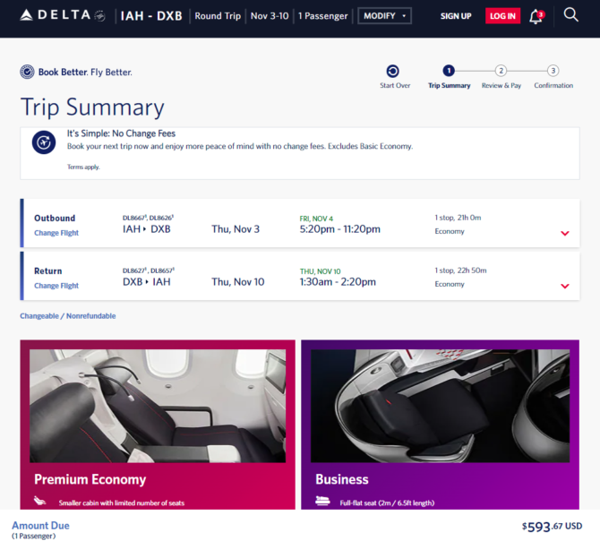Click 1 stop, 22h 50m text

click(x=460, y=270)
